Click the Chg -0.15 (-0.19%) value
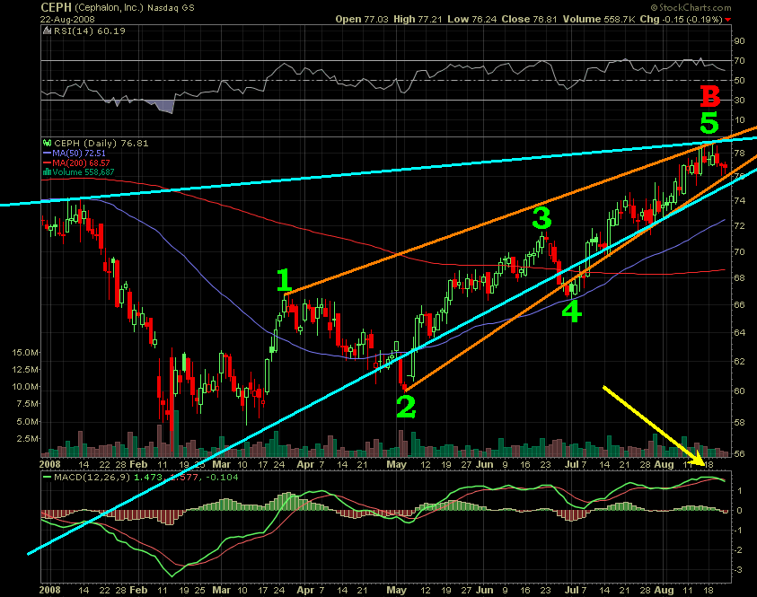This screenshot has width=757, height=597. click(x=682, y=20)
